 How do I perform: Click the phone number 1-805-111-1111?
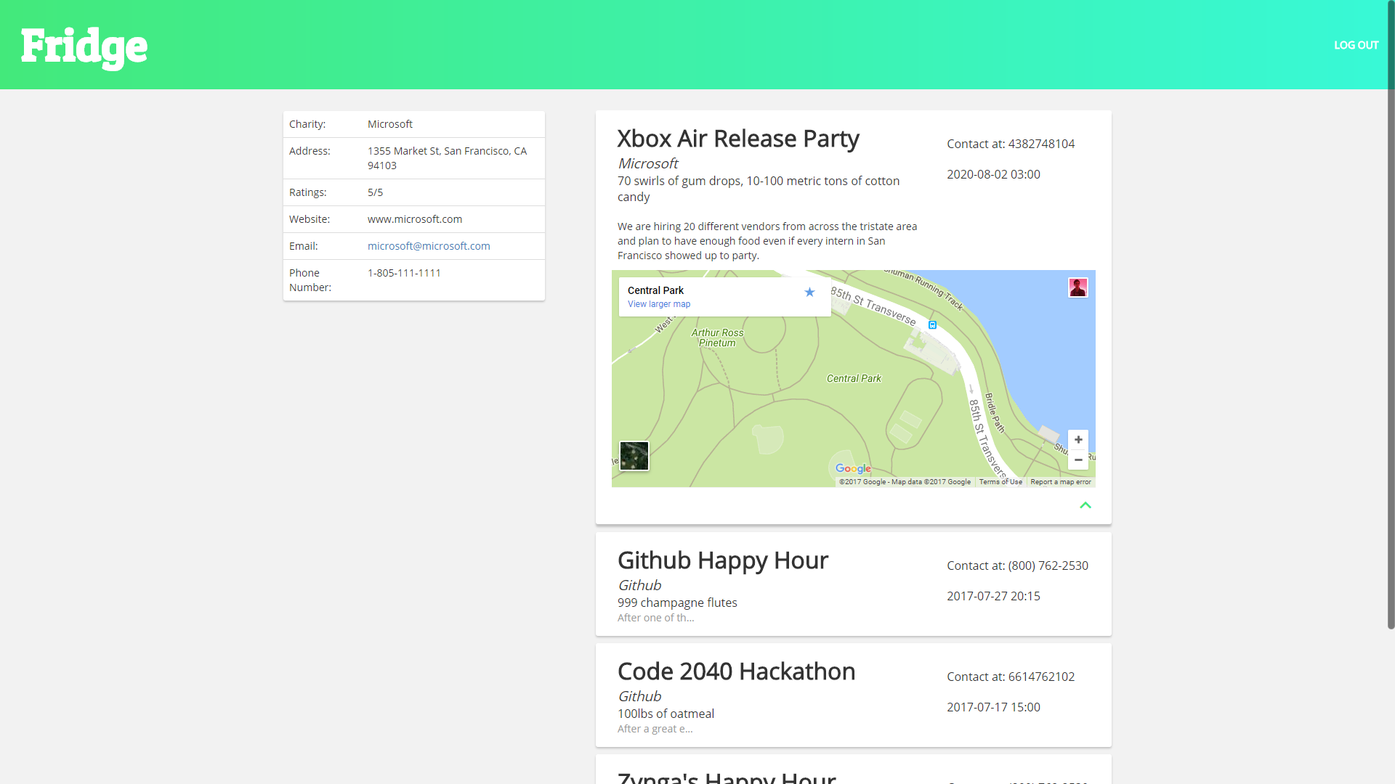pyautogui.click(x=404, y=273)
